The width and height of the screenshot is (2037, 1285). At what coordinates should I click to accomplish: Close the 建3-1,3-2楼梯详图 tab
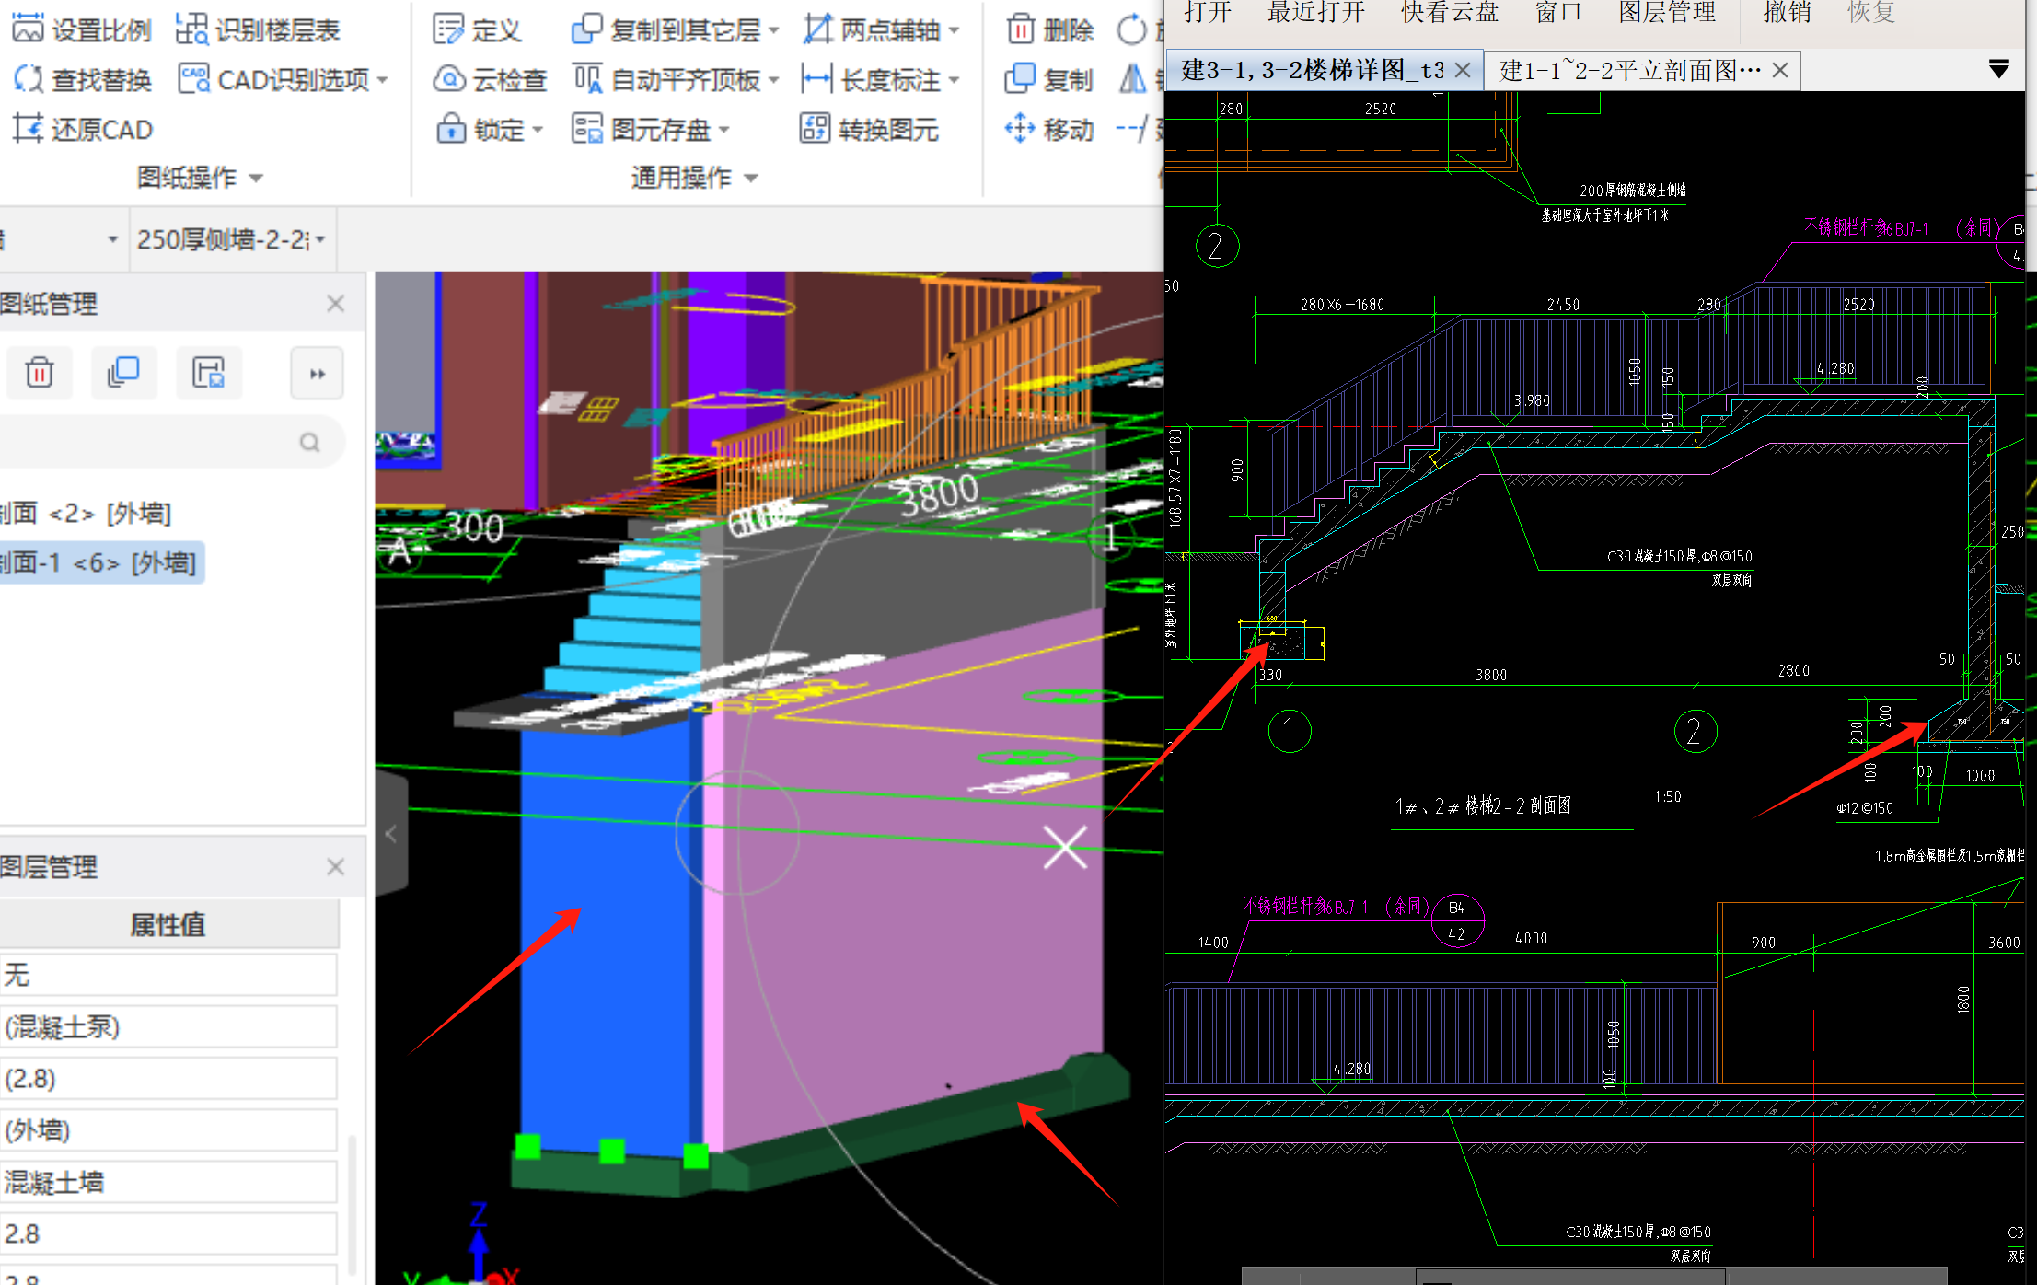click(1463, 71)
